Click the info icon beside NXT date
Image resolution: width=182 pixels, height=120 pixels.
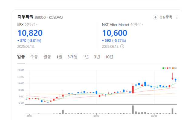pyautogui.click(x=122, y=46)
